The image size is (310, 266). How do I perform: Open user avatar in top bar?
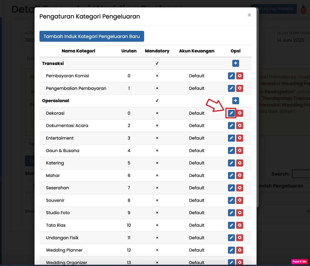click(303, 9)
